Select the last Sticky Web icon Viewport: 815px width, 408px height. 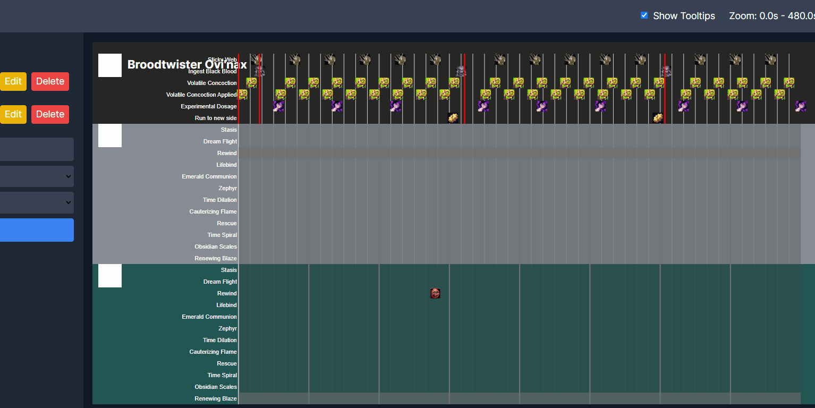(x=770, y=59)
